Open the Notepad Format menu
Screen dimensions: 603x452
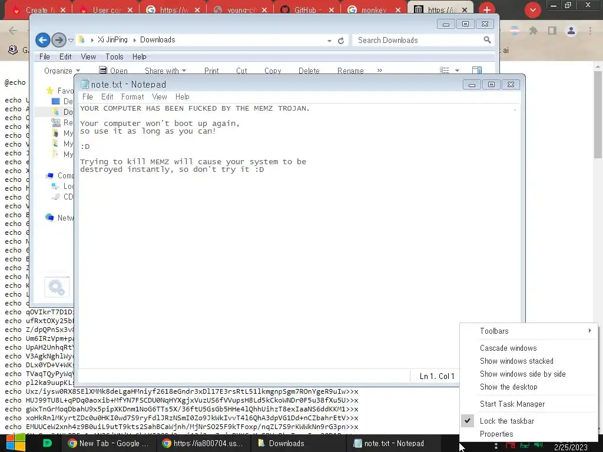point(132,97)
